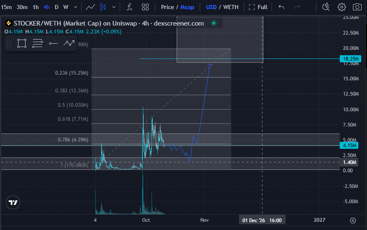This screenshot has width=367, height=230.
Task: Click the STOCKER/WETH chart title
Action: tap(108, 23)
